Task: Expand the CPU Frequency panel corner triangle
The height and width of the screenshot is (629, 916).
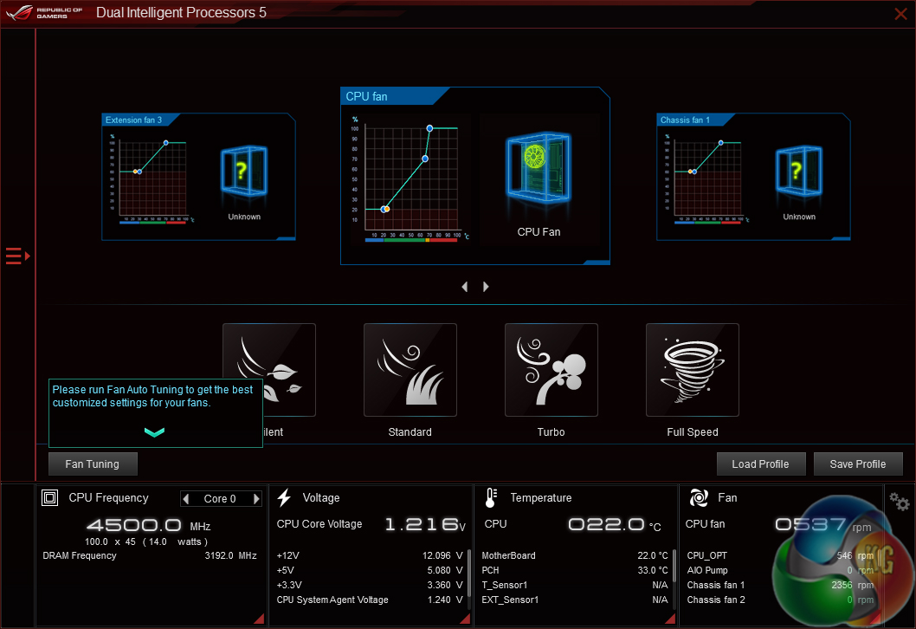Action: click(x=258, y=619)
